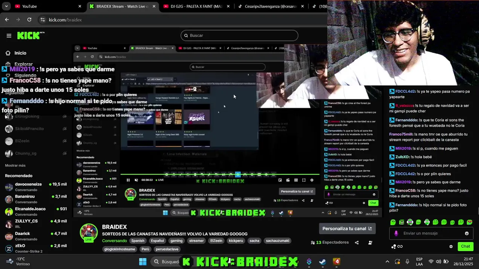Pause the stream in the player
The height and width of the screenshot is (269, 479).
tap(128, 180)
